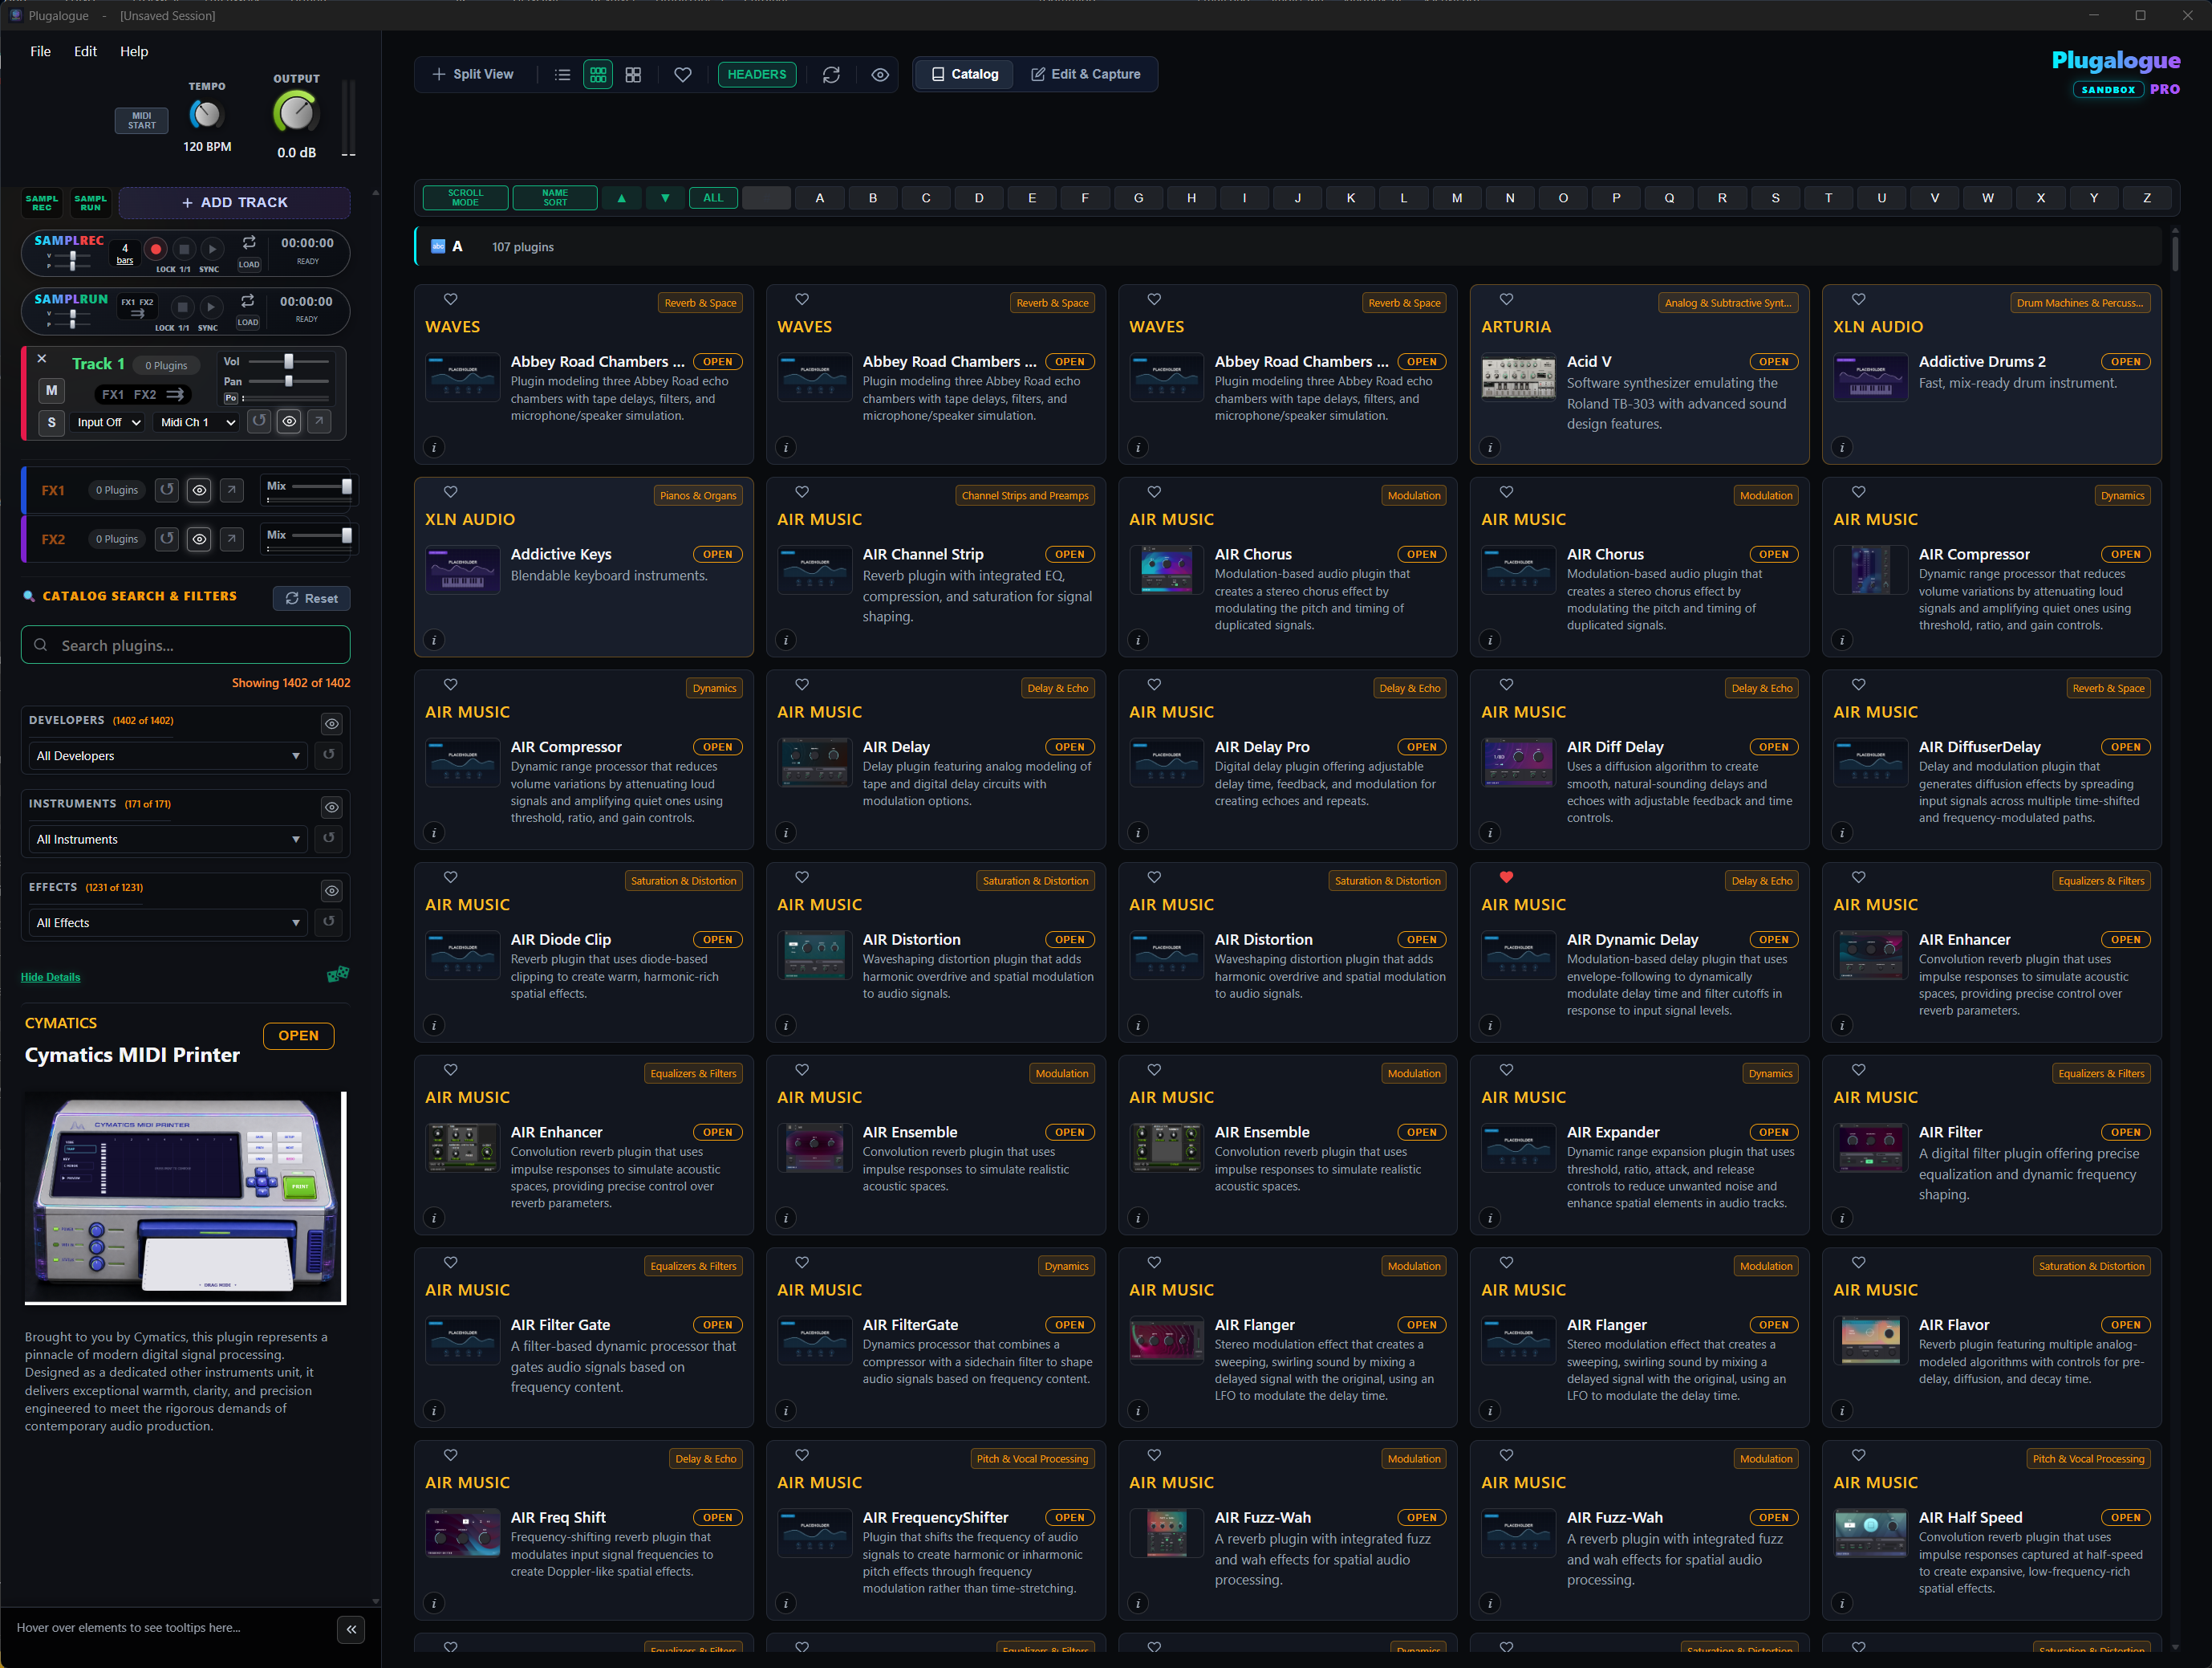Click the SAMPLREC stop button

[x=184, y=248]
